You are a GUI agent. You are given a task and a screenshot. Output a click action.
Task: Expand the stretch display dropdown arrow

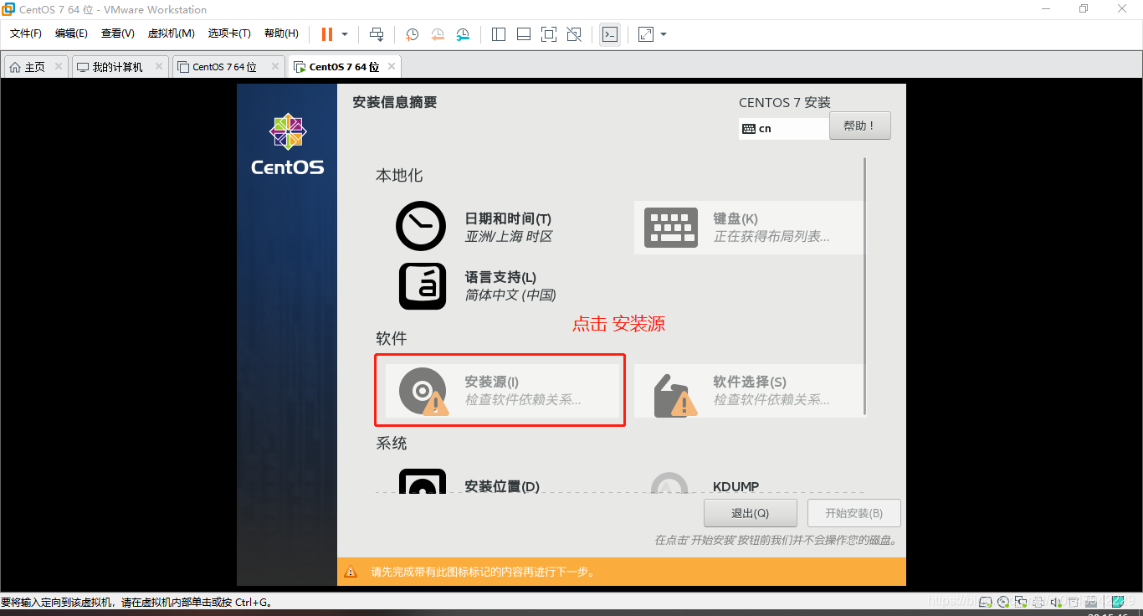pyautogui.click(x=664, y=34)
